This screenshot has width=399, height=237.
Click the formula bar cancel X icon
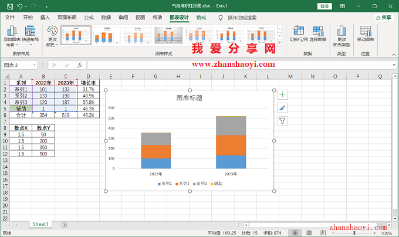tap(54, 65)
